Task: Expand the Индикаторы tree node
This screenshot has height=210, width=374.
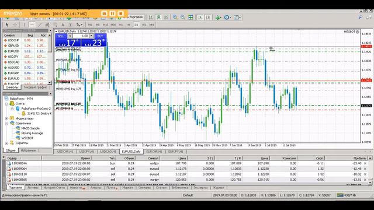Action: [x=6, y=118]
